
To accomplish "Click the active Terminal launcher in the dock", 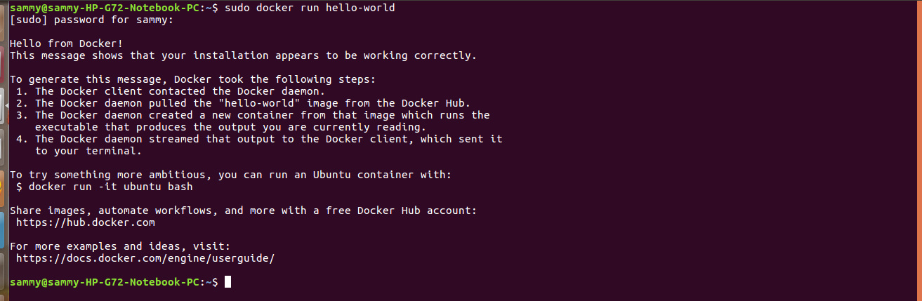I will pos(2,105).
